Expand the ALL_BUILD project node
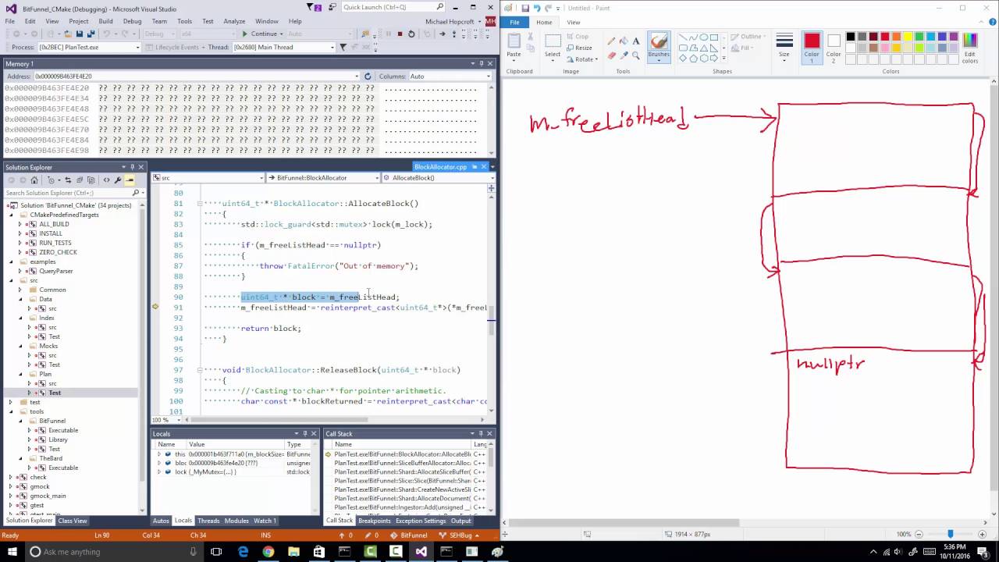 pos(20,224)
